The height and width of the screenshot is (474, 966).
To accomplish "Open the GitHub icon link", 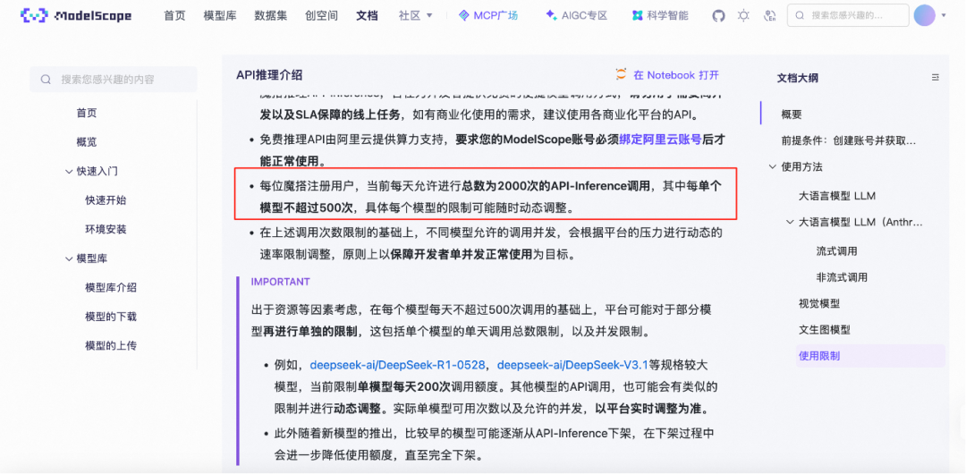I will (718, 15).
